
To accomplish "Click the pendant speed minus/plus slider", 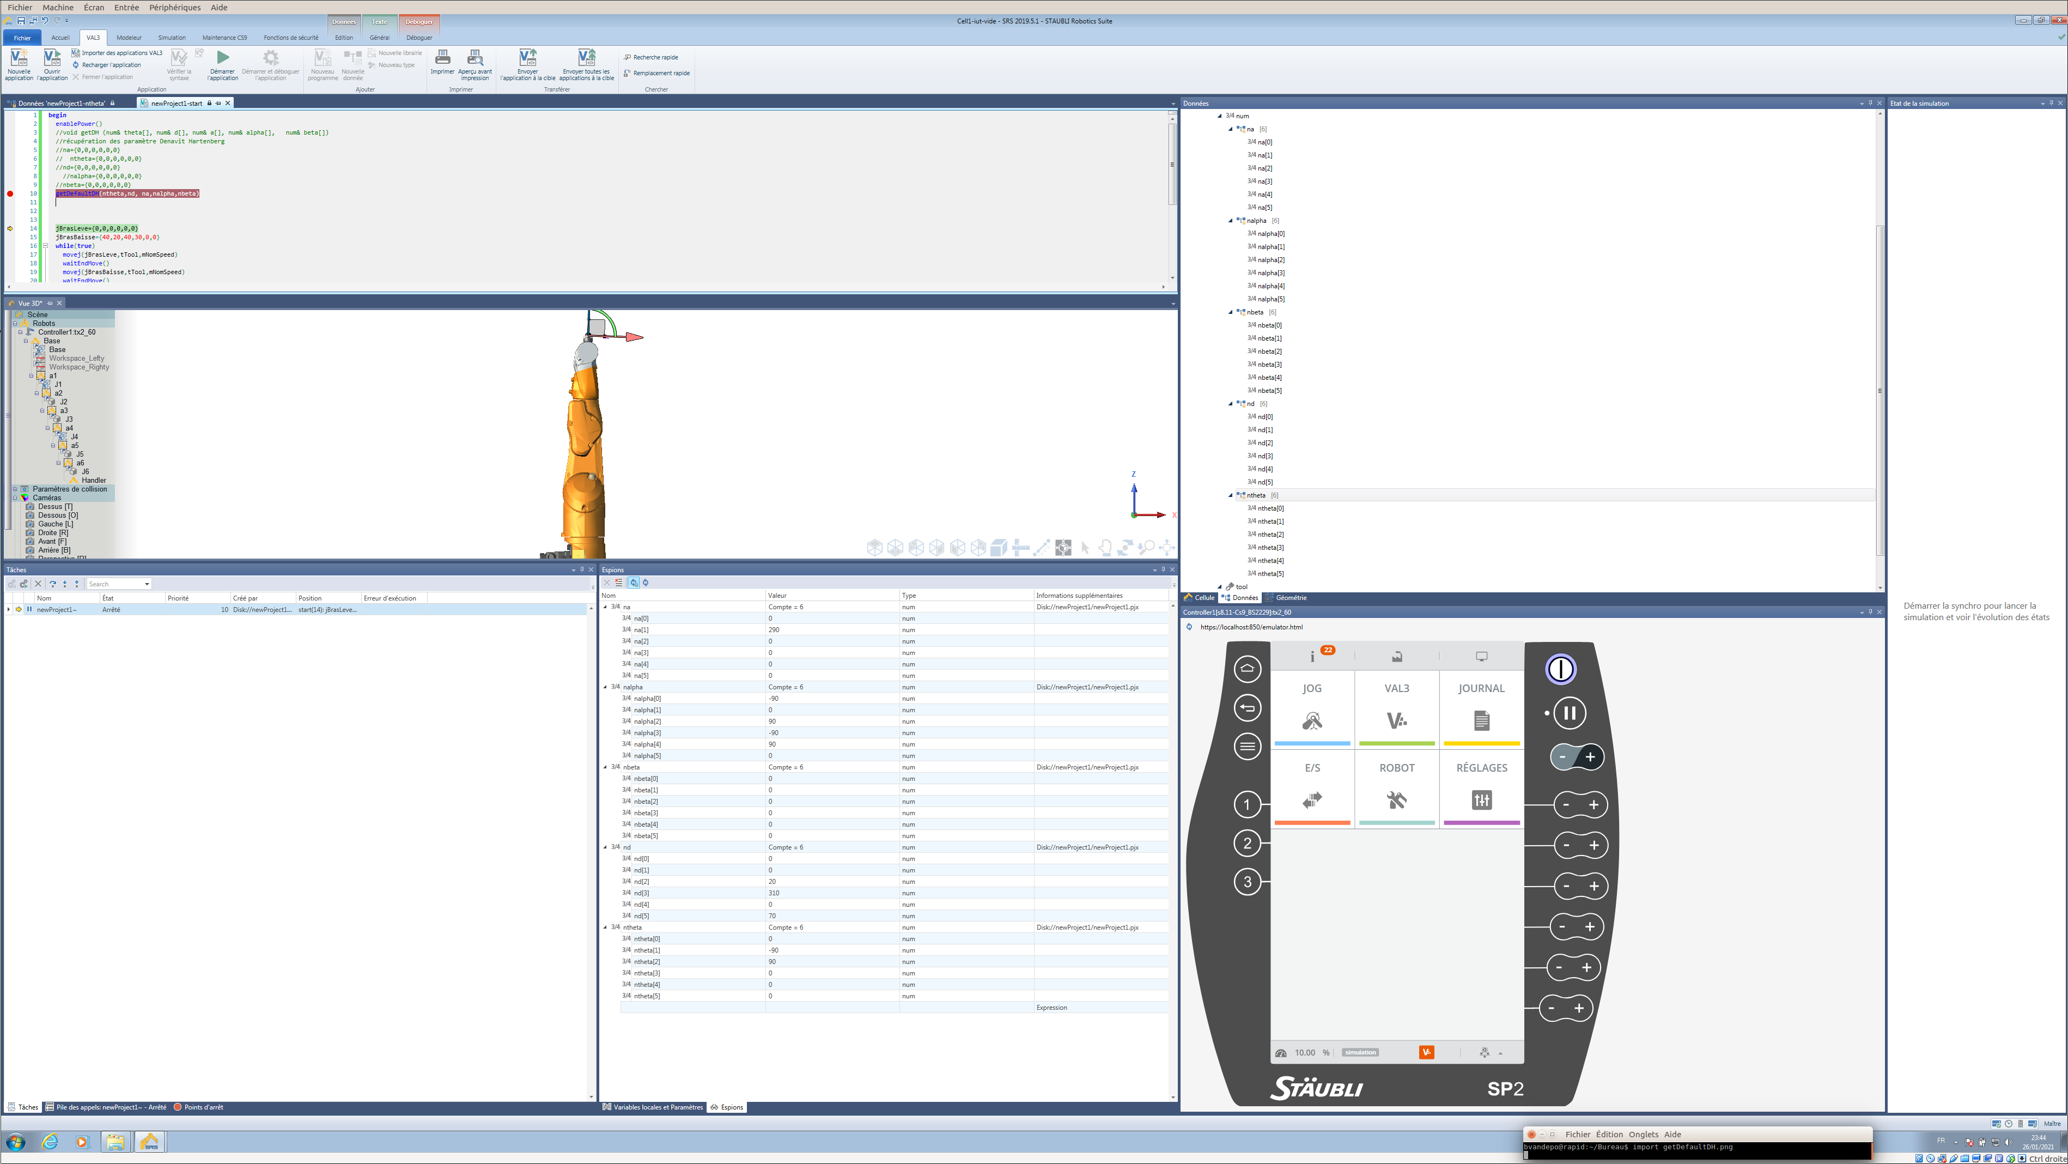I will click(x=1576, y=757).
